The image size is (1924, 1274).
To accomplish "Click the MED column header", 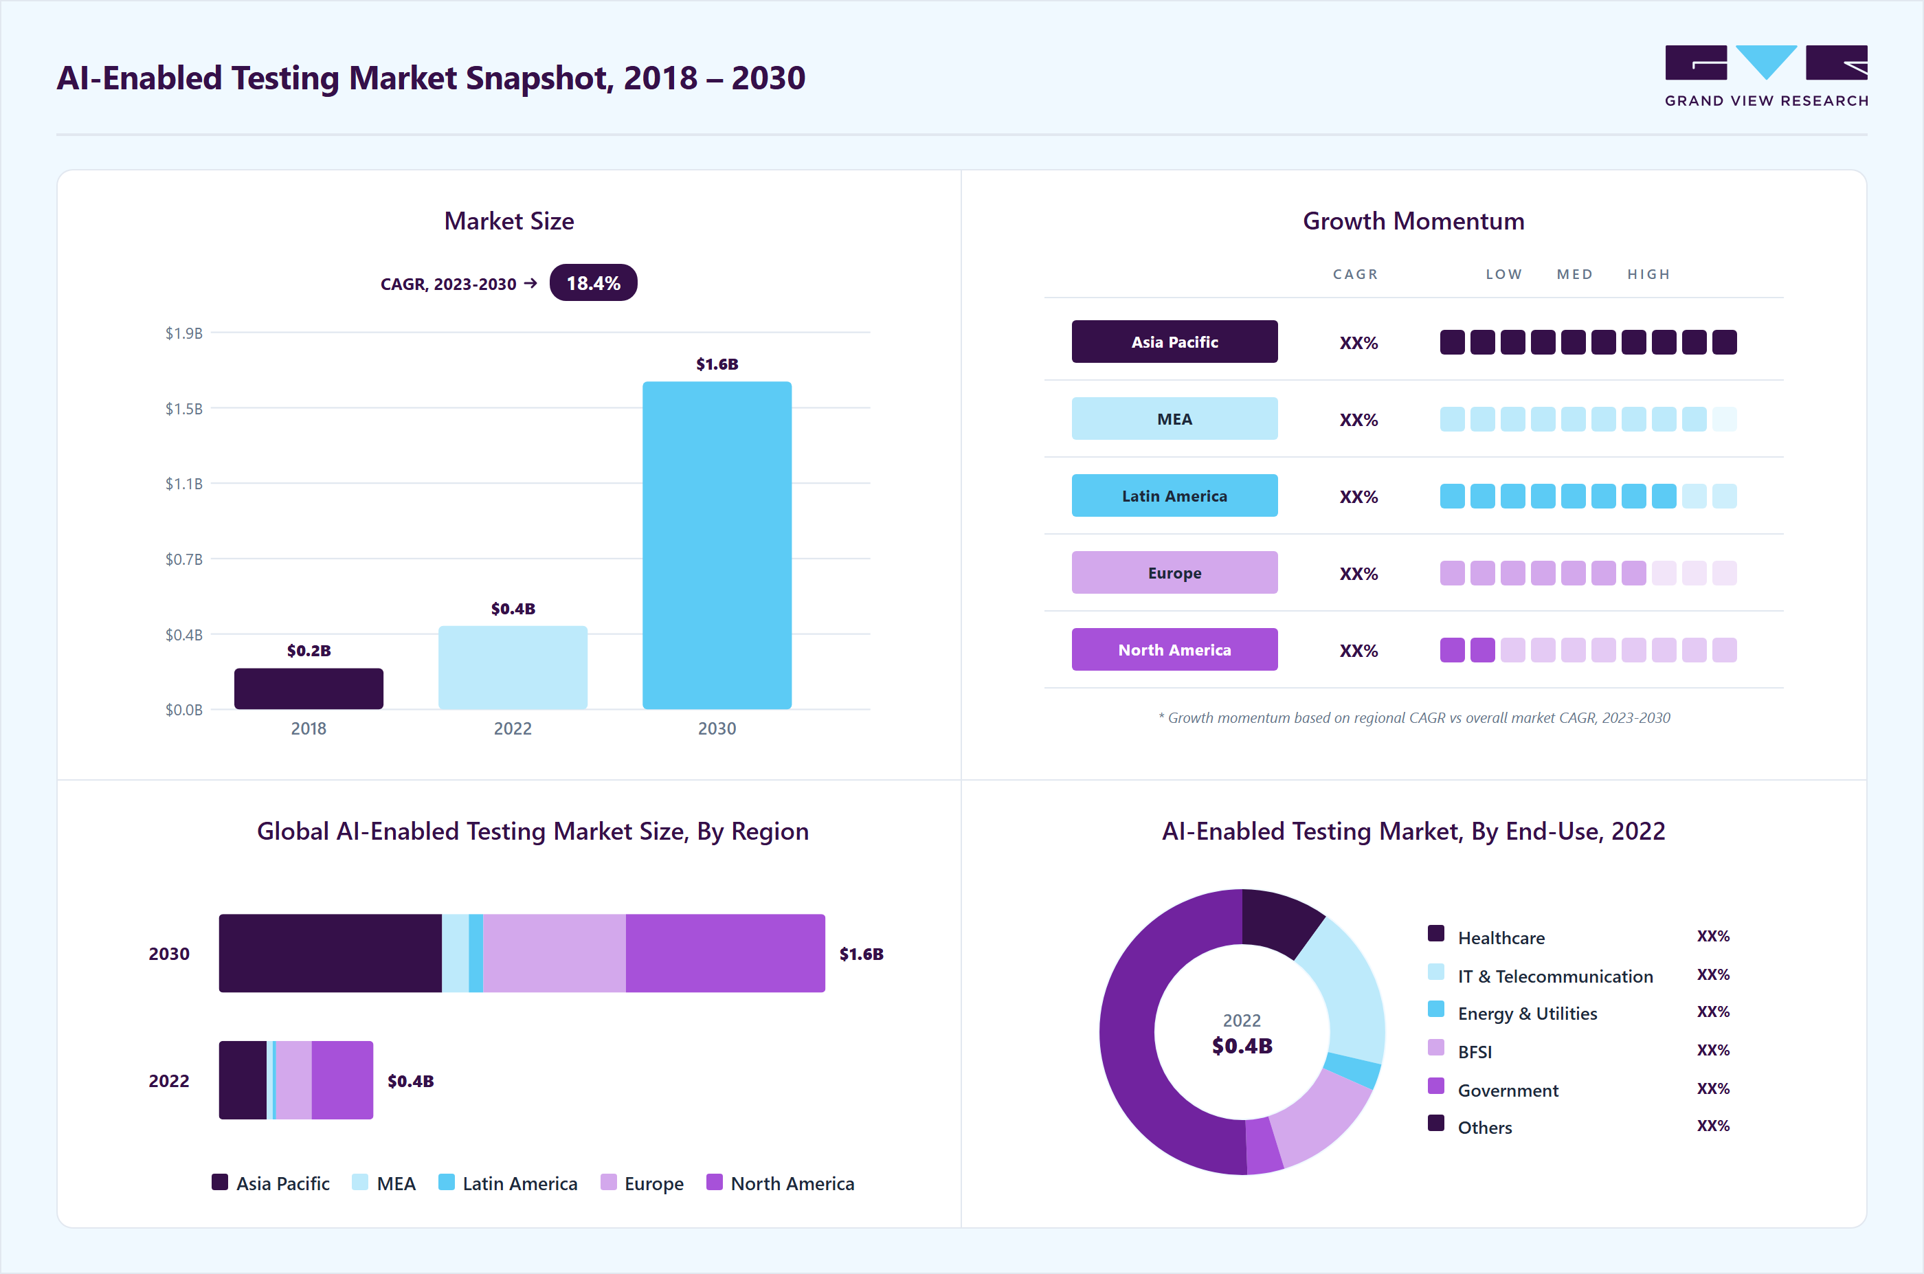I will 1575,275.
